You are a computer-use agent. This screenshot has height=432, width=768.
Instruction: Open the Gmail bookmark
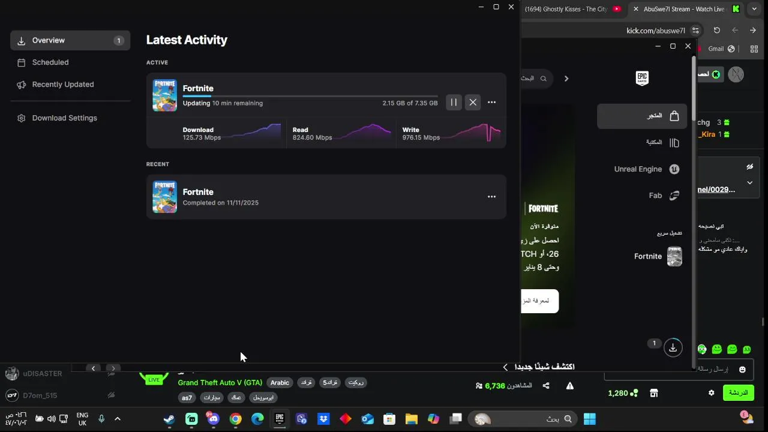[x=722, y=49]
